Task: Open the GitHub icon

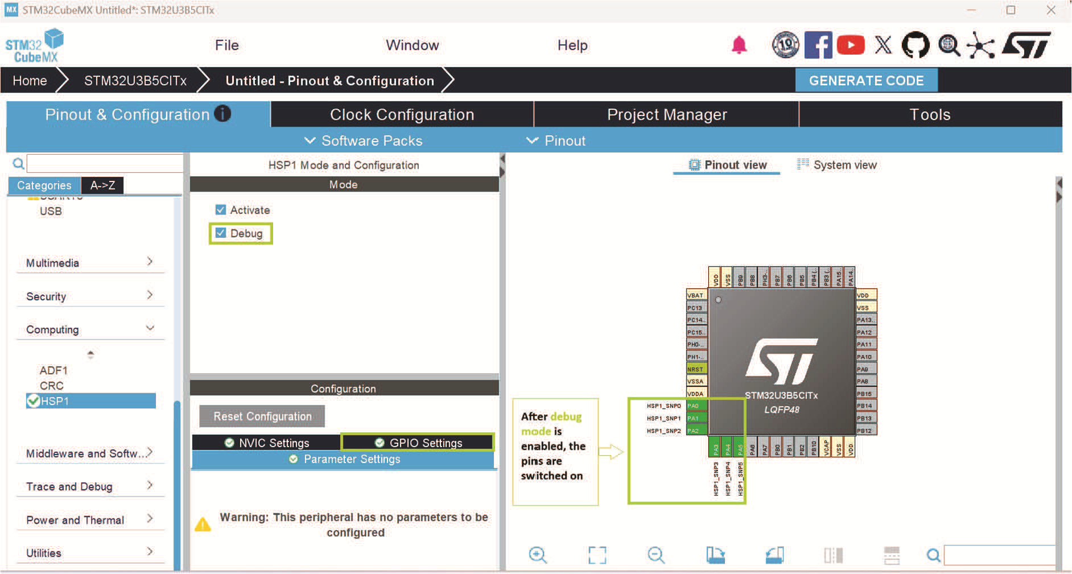Action: tap(916, 45)
